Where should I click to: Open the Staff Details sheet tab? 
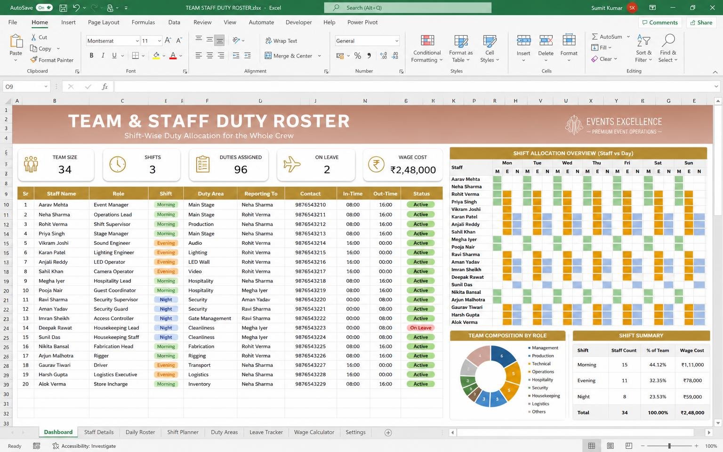pyautogui.click(x=99, y=432)
